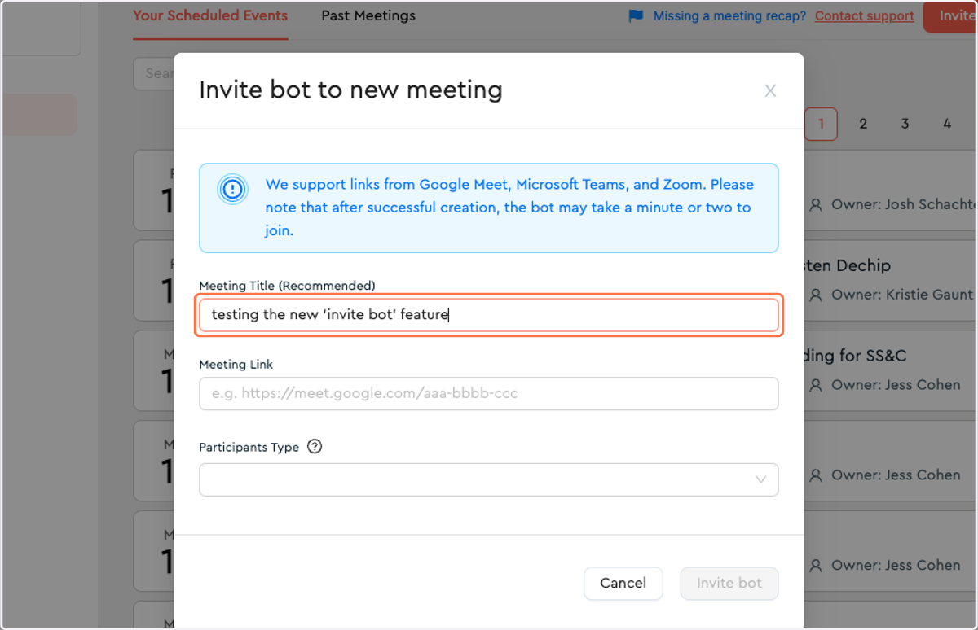
Task: Click the info icon in the blue notice
Action: coord(232,190)
